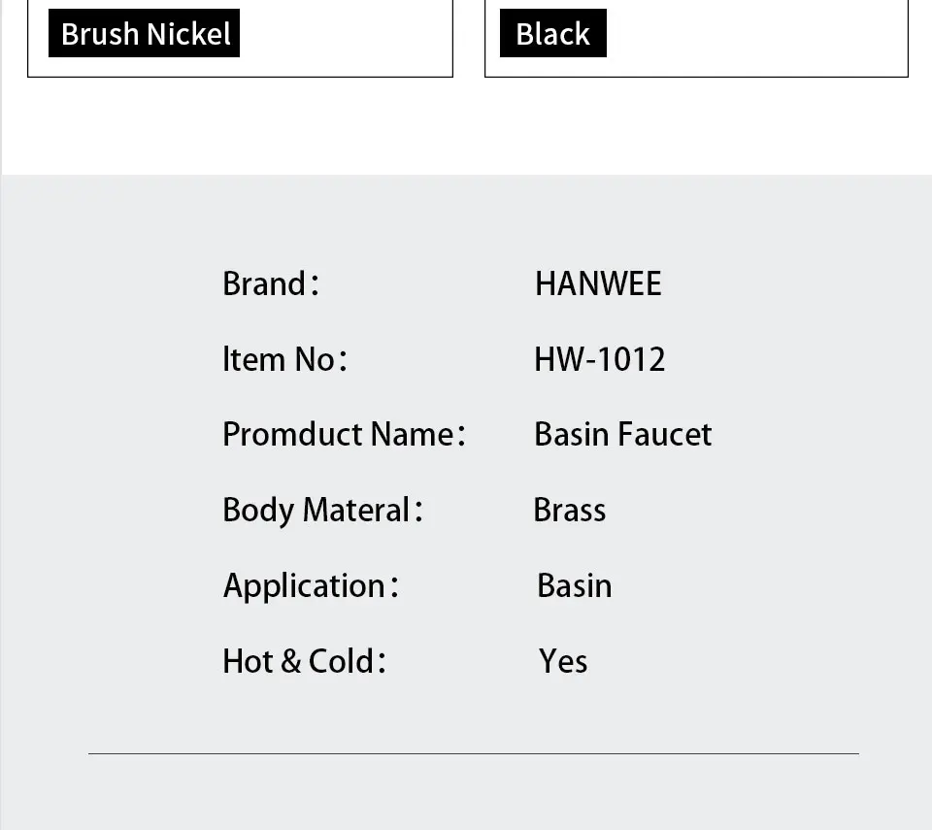This screenshot has width=932, height=830.
Task: Click the Hot & Cold: label
Action: coord(304,661)
